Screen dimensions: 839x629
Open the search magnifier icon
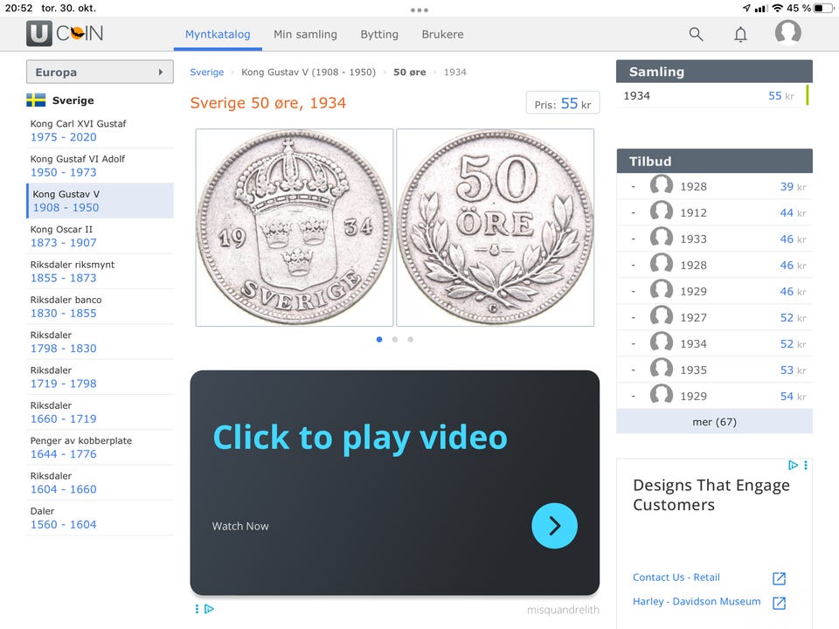pyautogui.click(x=696, y=34)
